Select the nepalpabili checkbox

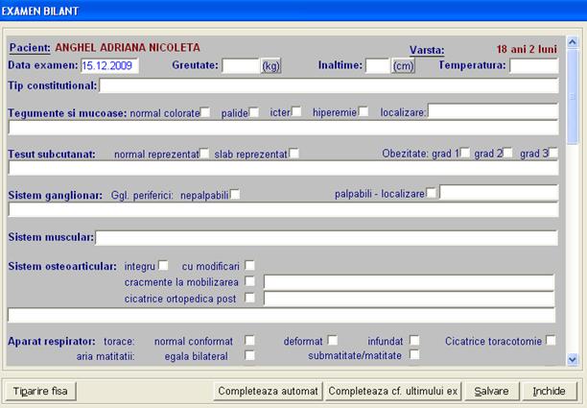coord(235,194)
